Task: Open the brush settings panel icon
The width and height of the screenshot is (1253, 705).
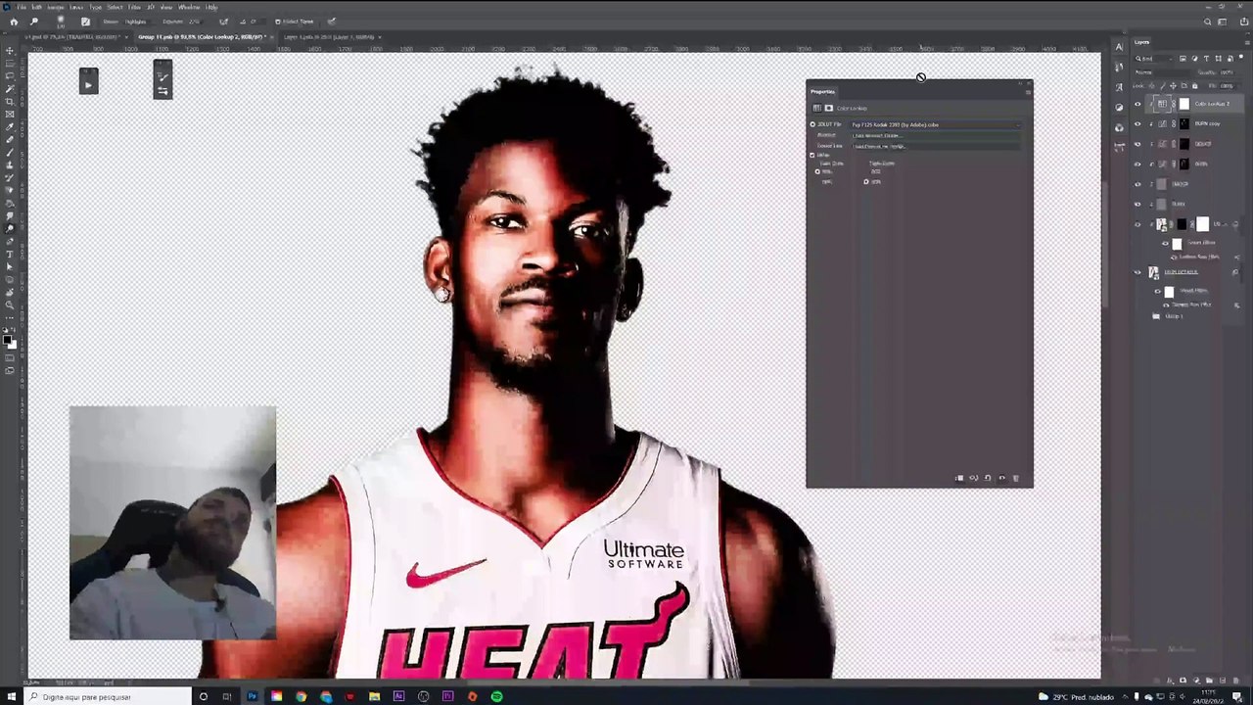Action: point(85,22)
